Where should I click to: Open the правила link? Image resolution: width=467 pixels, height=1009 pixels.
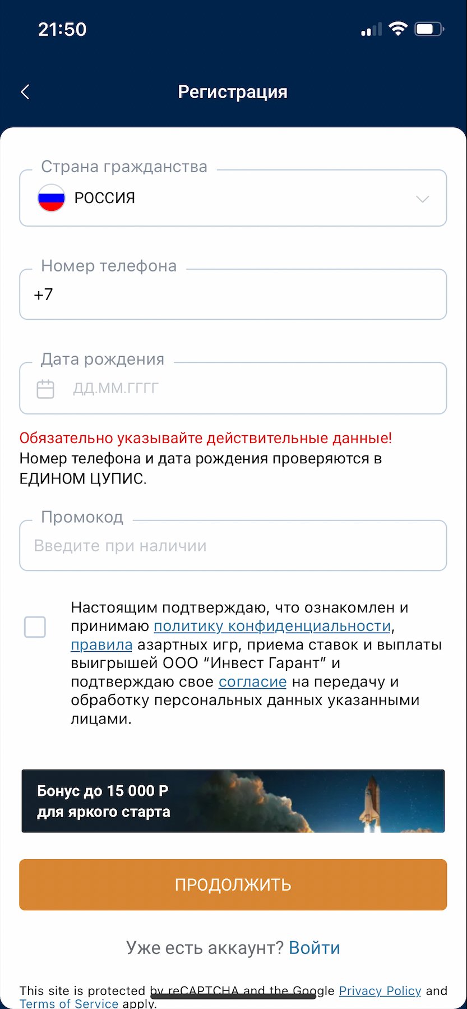(101, 644)
